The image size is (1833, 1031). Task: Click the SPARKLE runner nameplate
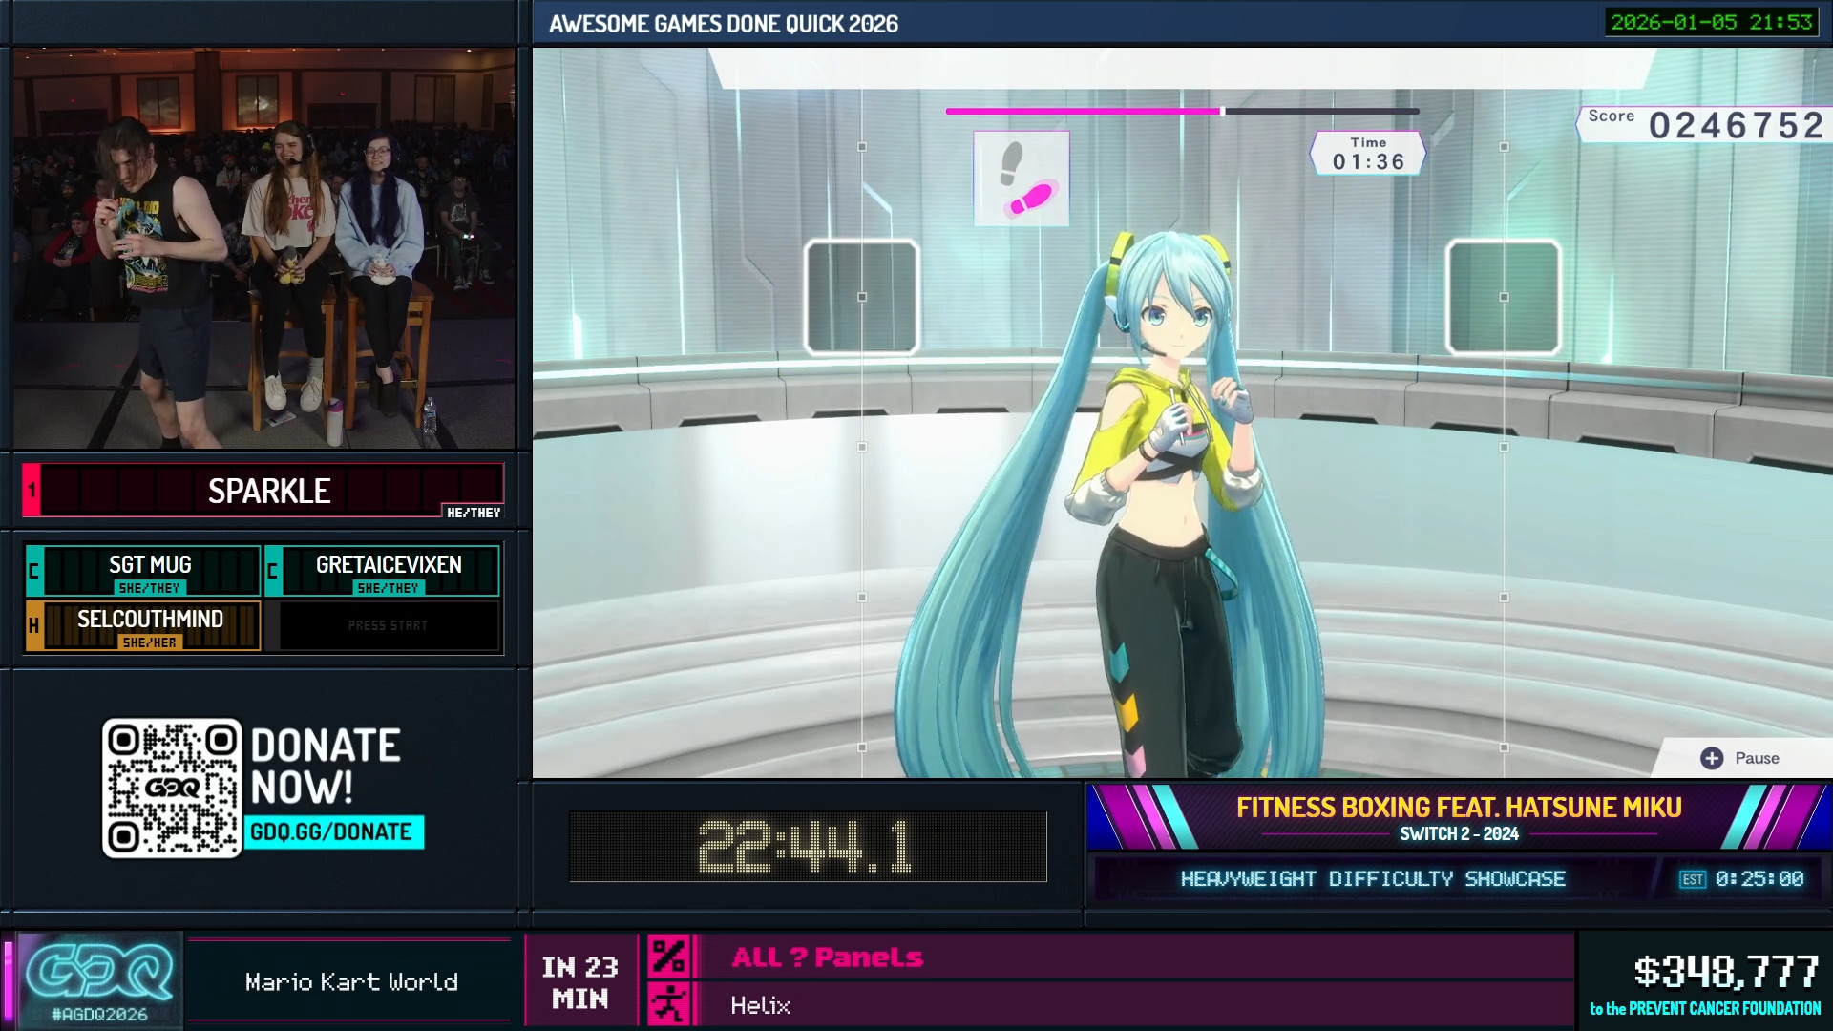point(268,491)
